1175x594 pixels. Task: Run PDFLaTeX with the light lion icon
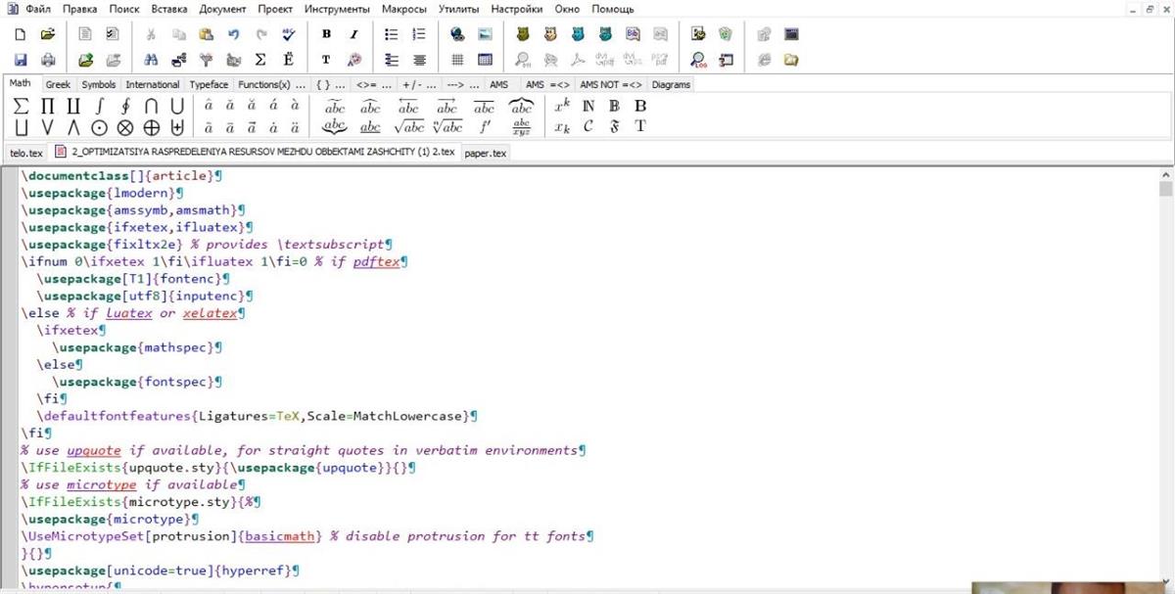pyautogui.click(x=550, y=34)
